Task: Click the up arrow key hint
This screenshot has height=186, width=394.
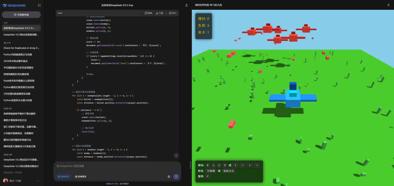Action: (x=236, y=165)
